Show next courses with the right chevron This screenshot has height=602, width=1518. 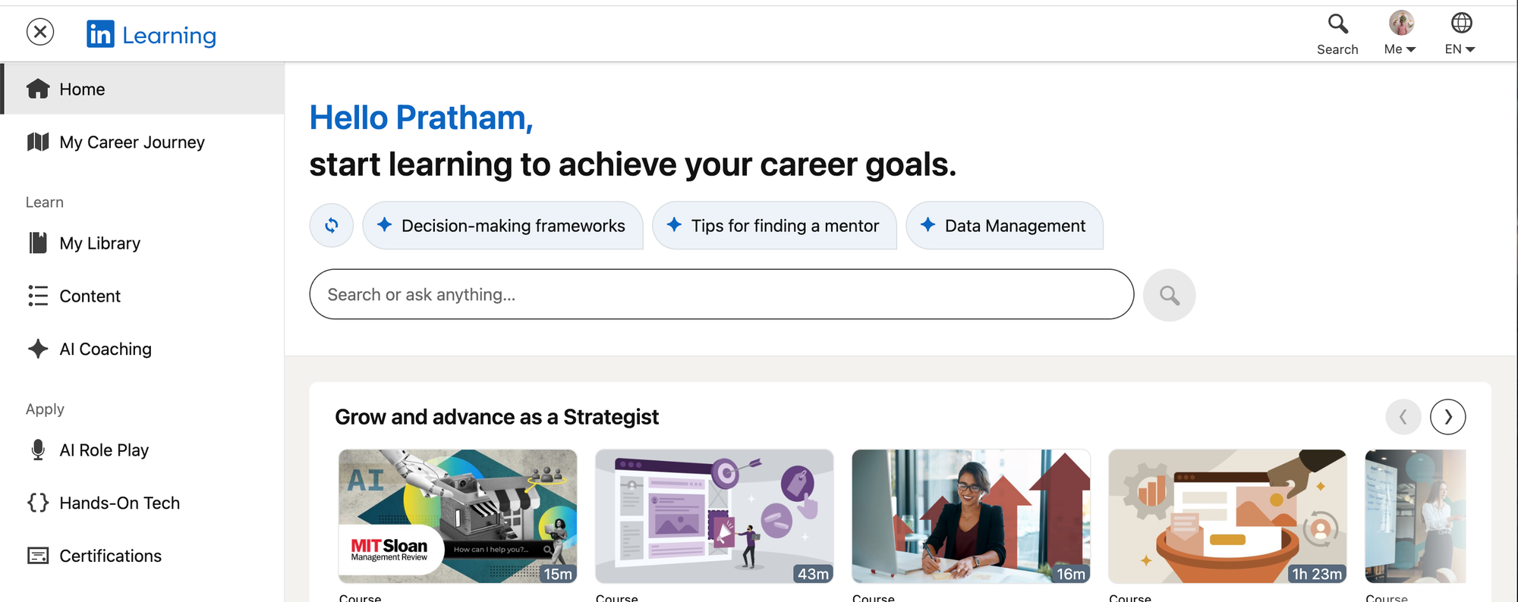(1447, 417)
